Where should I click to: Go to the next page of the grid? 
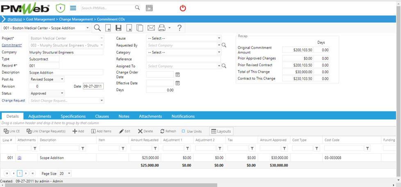(x=26, y=173)
